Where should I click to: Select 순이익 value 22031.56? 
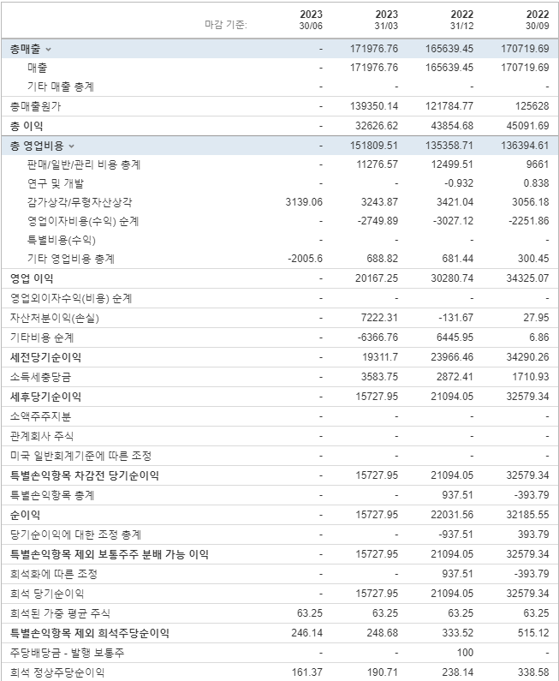click(x=452, y=515)
